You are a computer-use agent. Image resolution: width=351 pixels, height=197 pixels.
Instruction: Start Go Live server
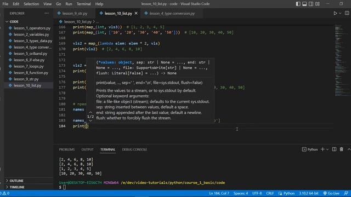[331, 193]
